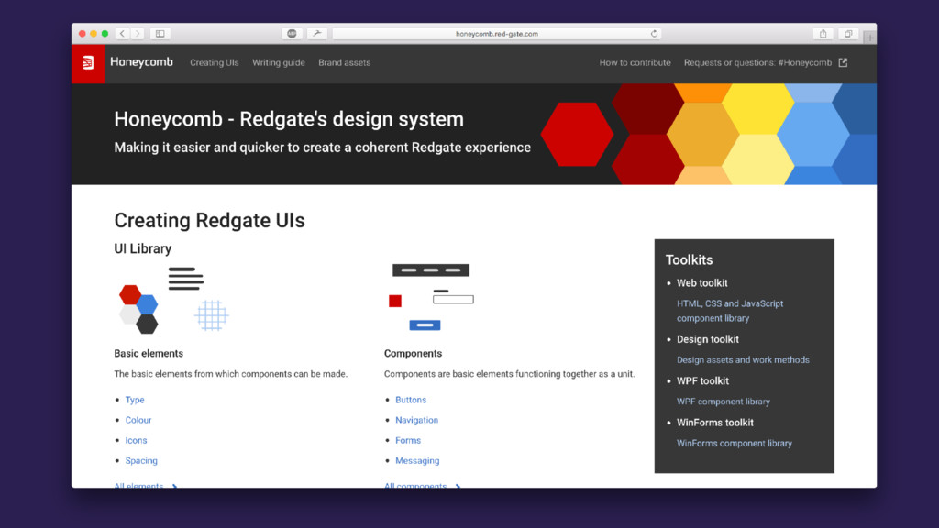Open the Forms link
939x528 pixels.
coord(408,440)
